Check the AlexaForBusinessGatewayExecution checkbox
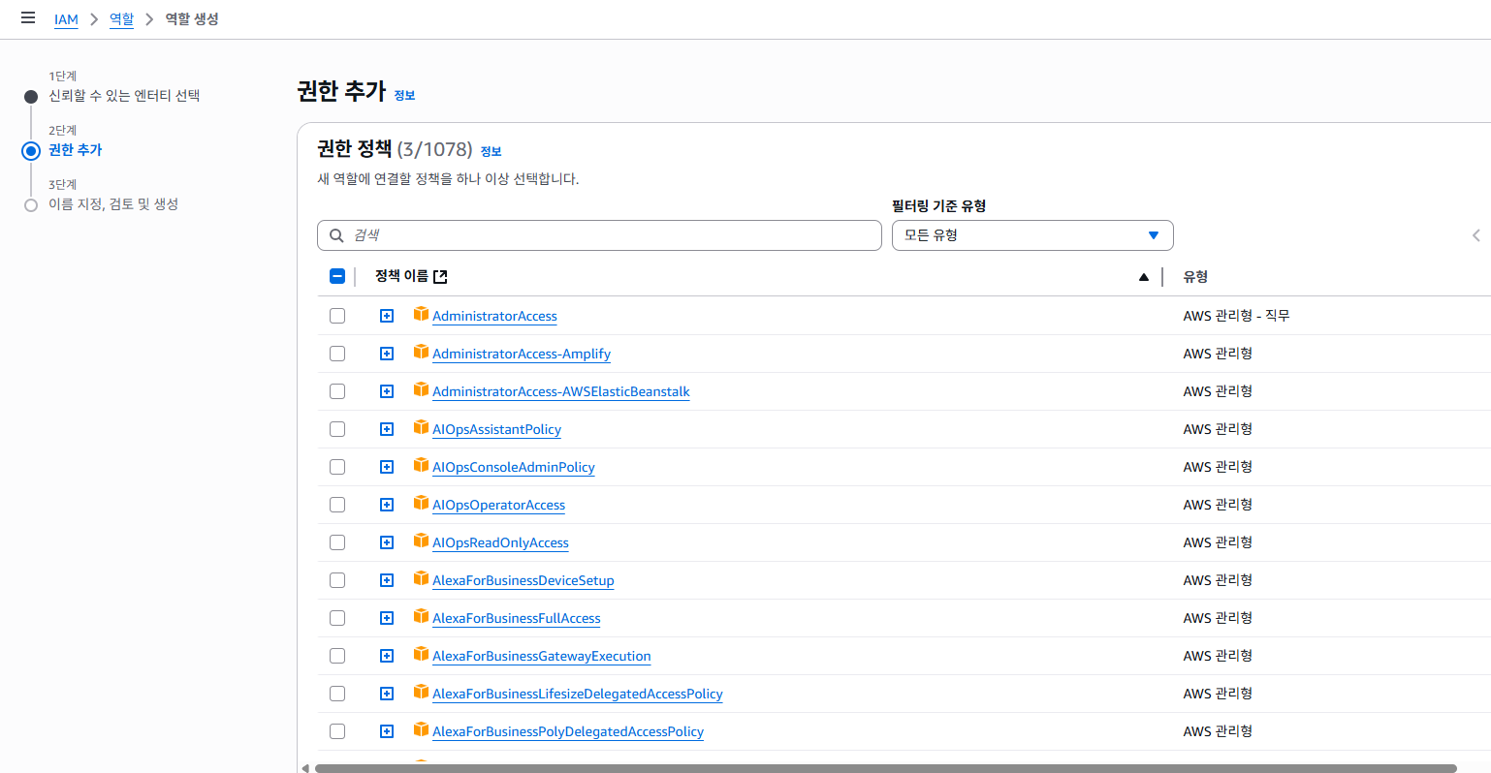 pyautogui.click(x=337, y=656)
